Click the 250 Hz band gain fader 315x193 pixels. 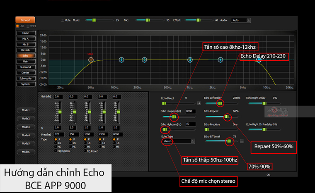[75, 112]
